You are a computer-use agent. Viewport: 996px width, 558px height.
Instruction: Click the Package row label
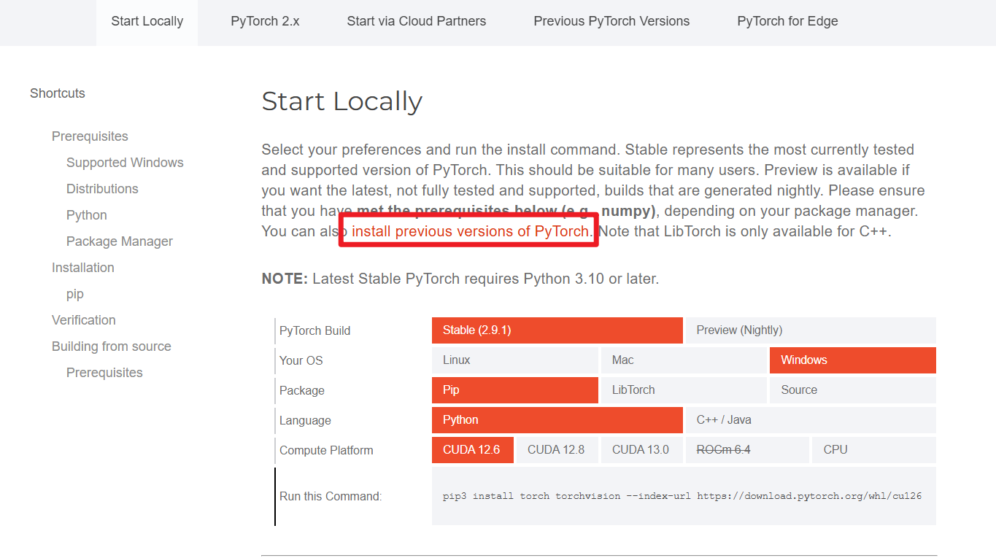[302, 391]
